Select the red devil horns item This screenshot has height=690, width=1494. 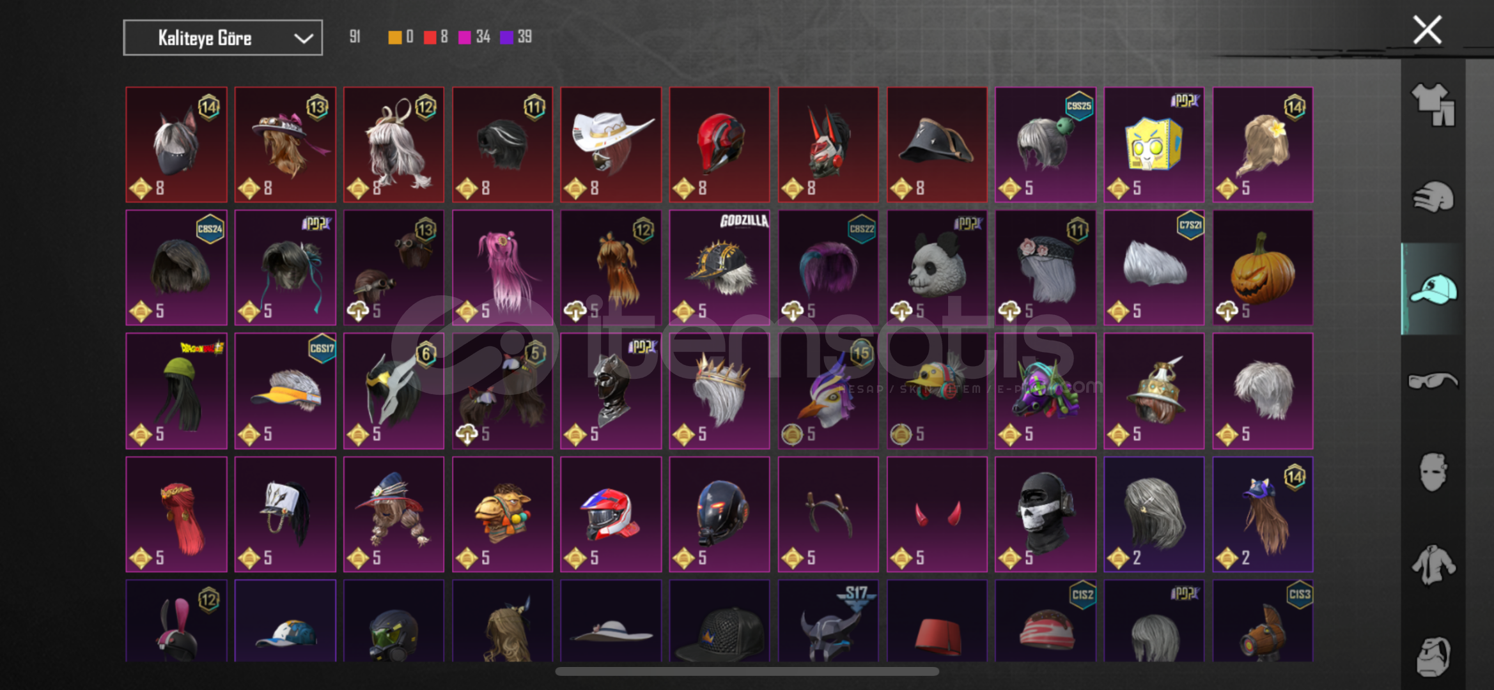tap(937, 514)
